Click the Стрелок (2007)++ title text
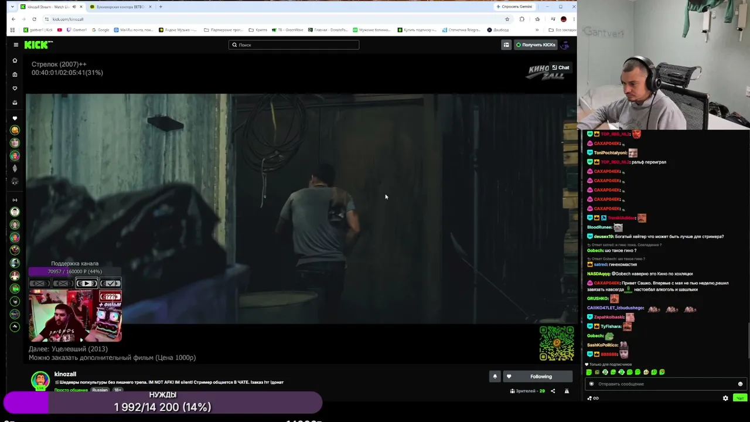750x422 pixels. pos(59,64)
